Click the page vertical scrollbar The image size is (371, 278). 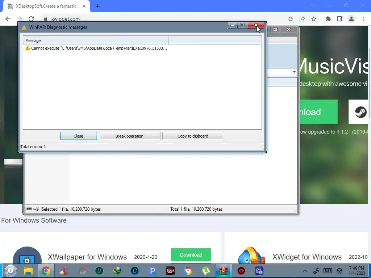click(x=370, y=83)
